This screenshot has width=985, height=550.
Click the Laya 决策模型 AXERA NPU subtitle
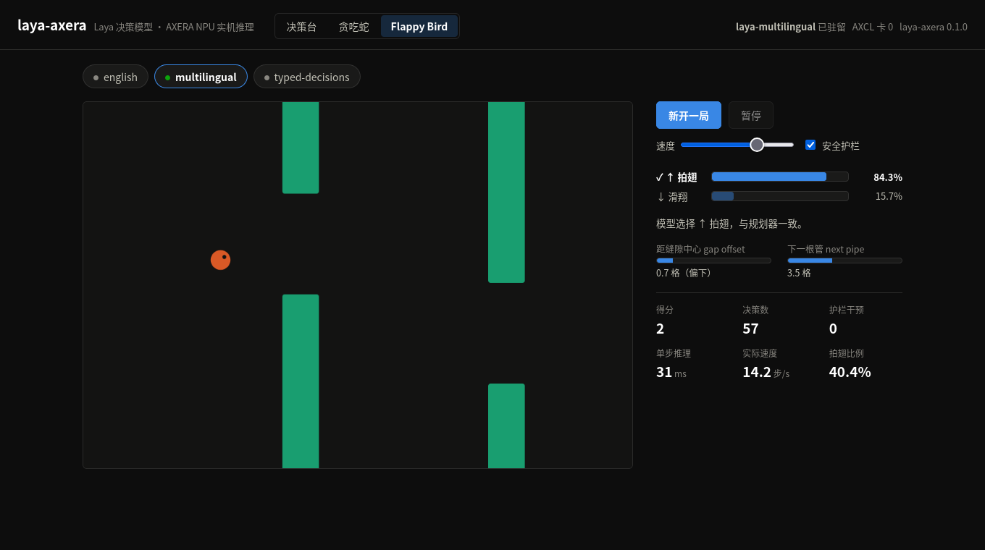(x=174, y=27)
